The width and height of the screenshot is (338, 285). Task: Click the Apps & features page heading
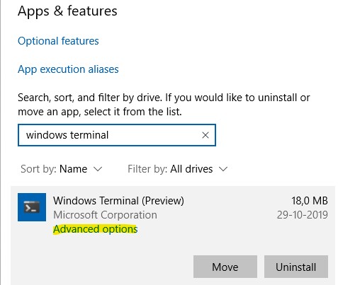pyautogui.click(x=67, y=11)
